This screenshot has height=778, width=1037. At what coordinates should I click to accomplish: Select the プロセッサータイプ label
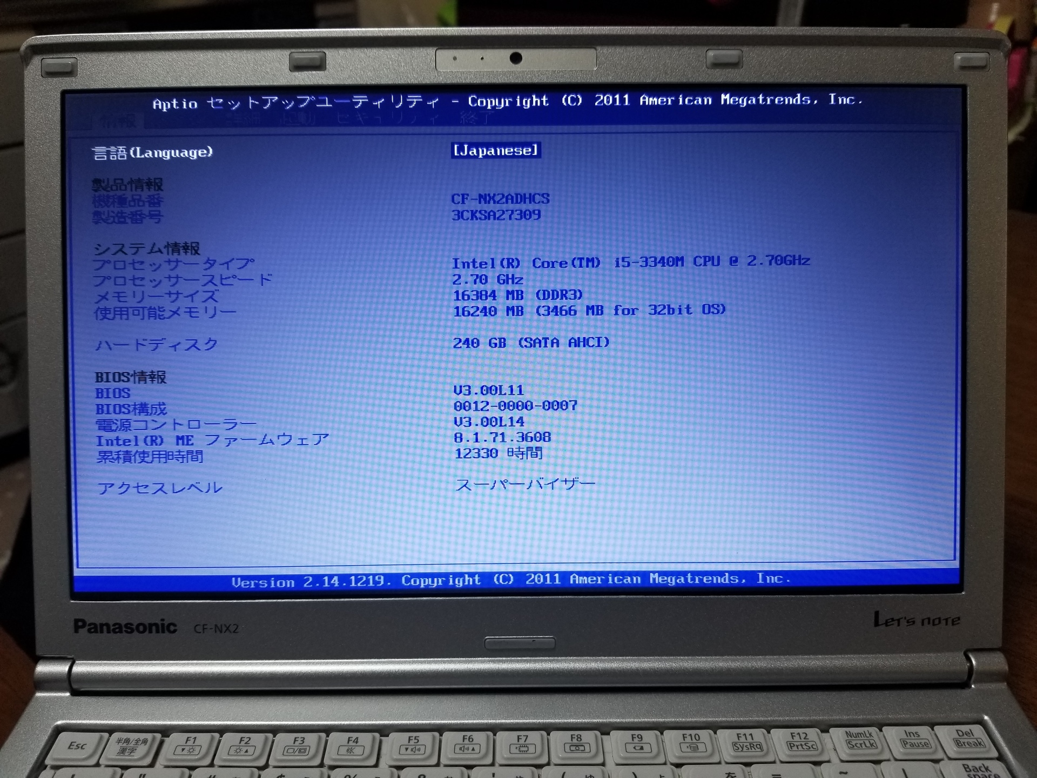tap(173, 264)
